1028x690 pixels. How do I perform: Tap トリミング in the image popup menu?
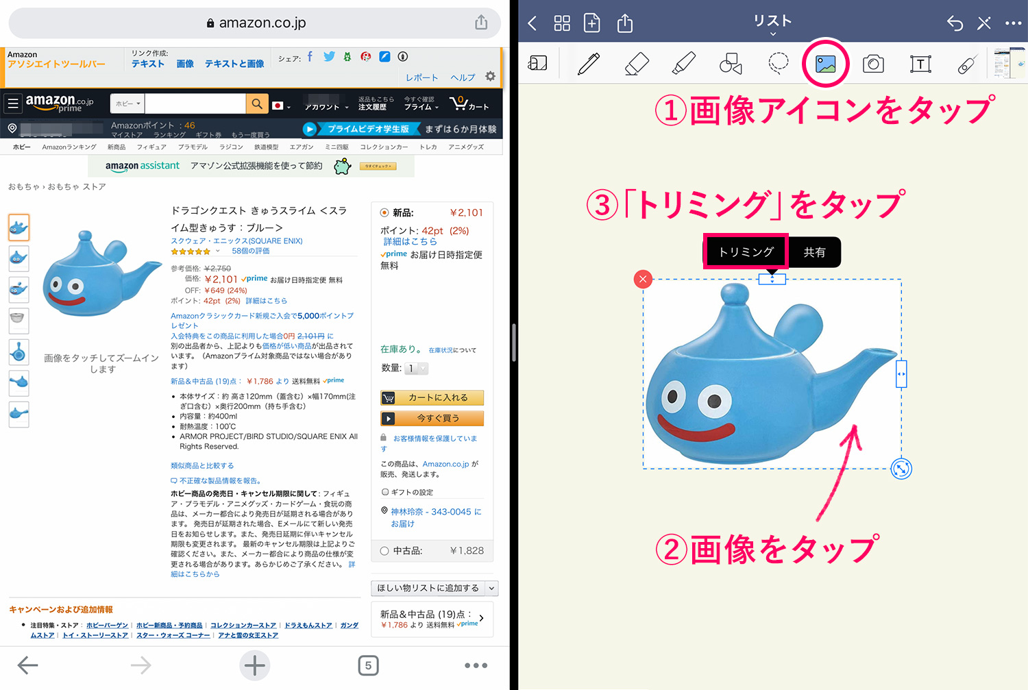pyautogui.click(x=746, y=252)
